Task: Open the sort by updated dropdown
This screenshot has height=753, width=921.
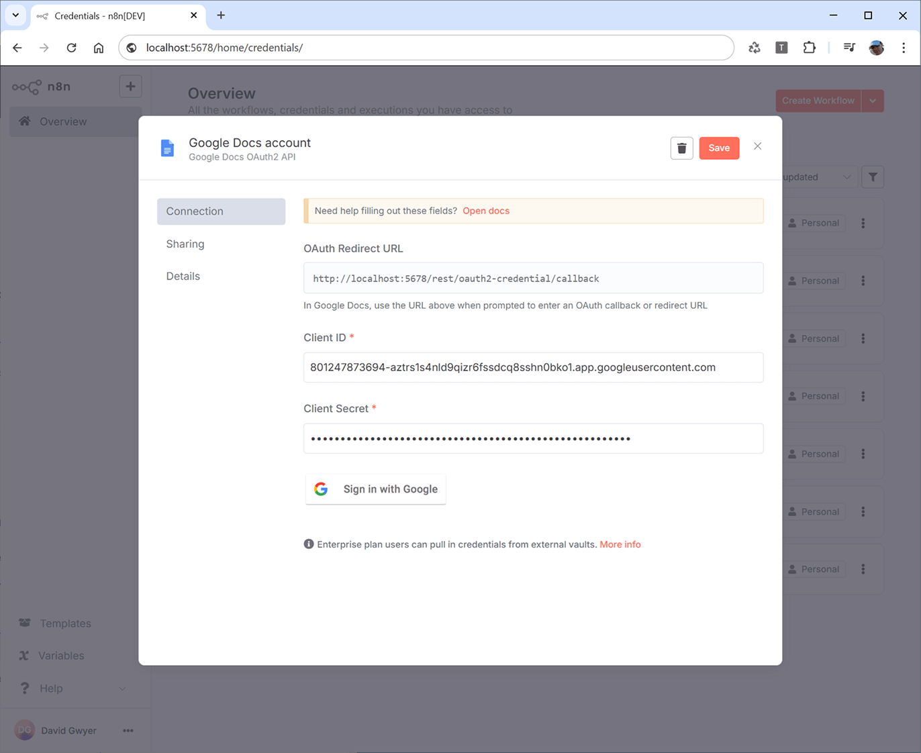Action: tap(820, 177)
